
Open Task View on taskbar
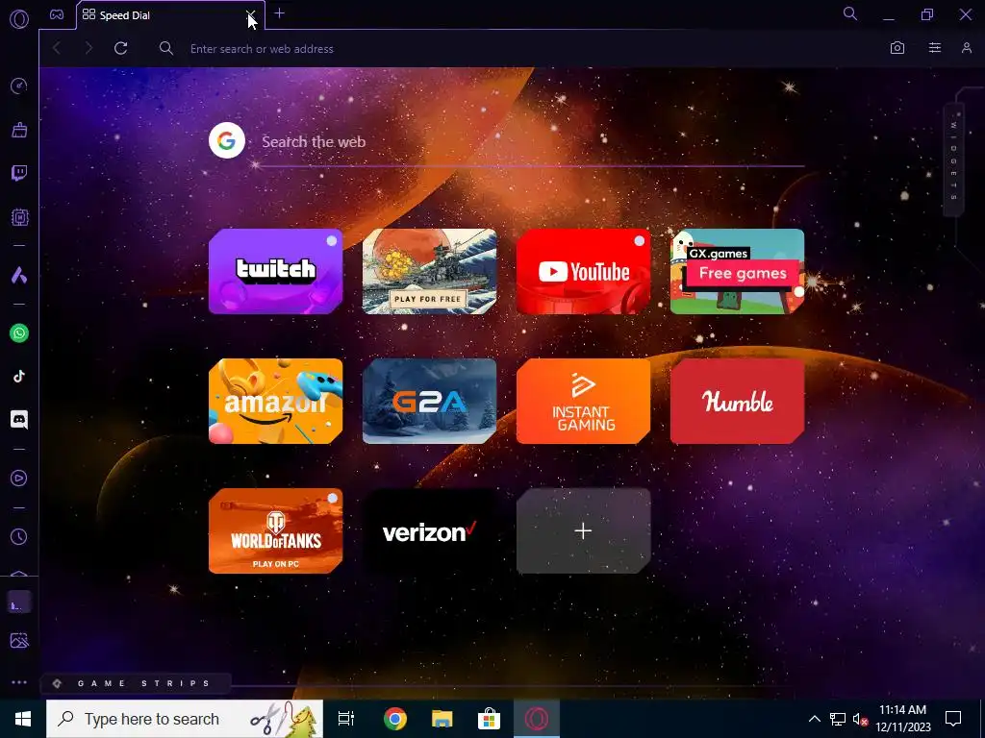point(346,719)
